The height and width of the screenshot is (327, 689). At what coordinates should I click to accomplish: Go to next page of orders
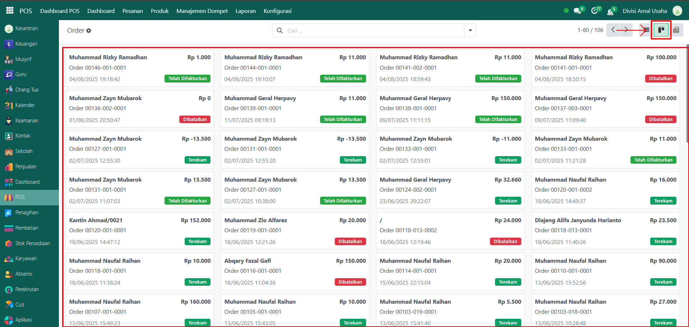[626, 30]
